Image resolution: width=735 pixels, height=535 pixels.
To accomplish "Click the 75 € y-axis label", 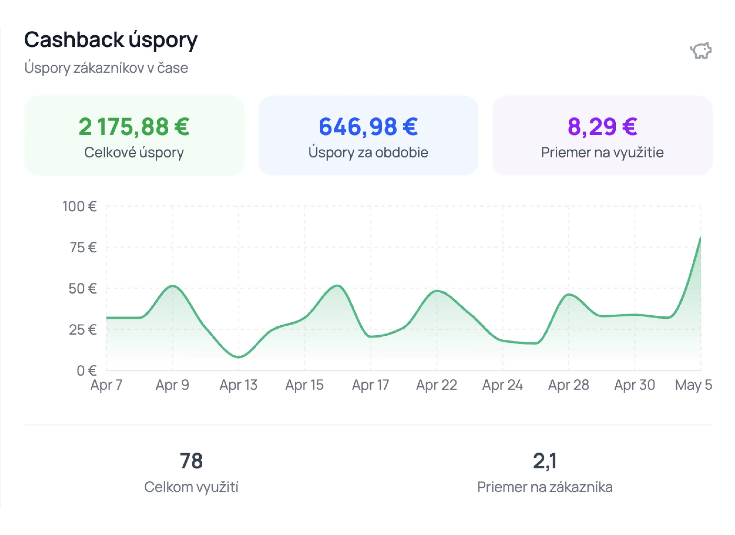I will [83, 248].
